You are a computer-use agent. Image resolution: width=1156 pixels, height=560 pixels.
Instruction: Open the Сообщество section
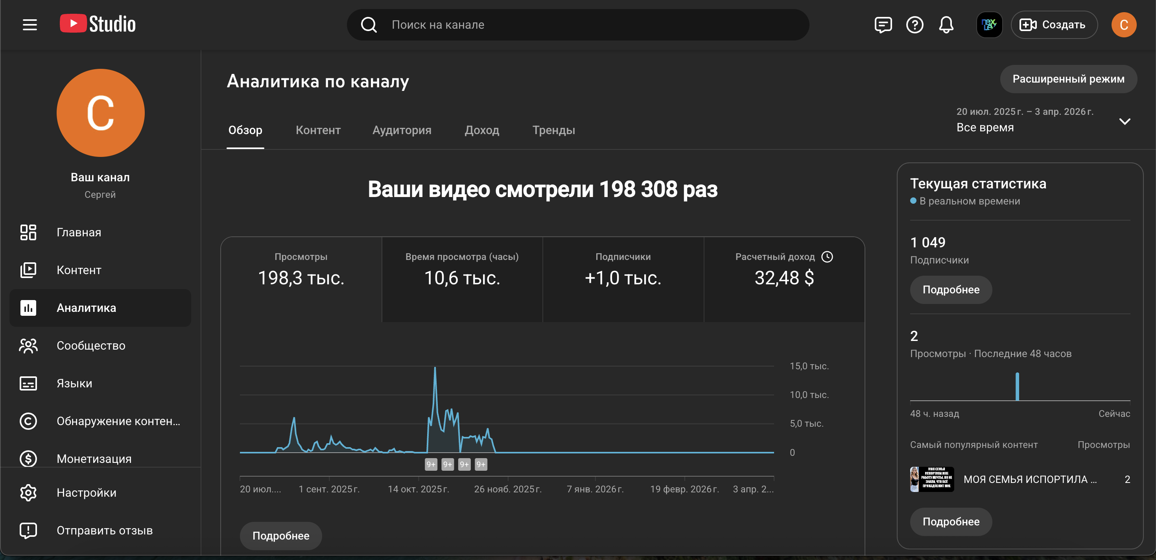tap(90, 346)
